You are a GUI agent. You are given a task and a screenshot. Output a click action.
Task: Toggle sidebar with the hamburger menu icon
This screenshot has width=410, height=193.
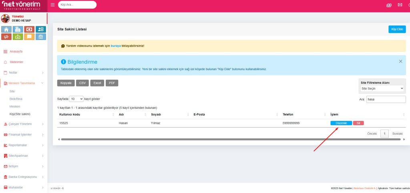pos(53,5)
